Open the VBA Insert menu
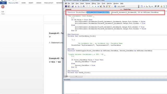167x94 pixels. click(x=82, y=3)
